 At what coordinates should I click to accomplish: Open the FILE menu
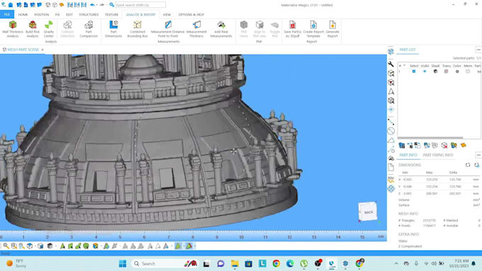pos(7,14)
